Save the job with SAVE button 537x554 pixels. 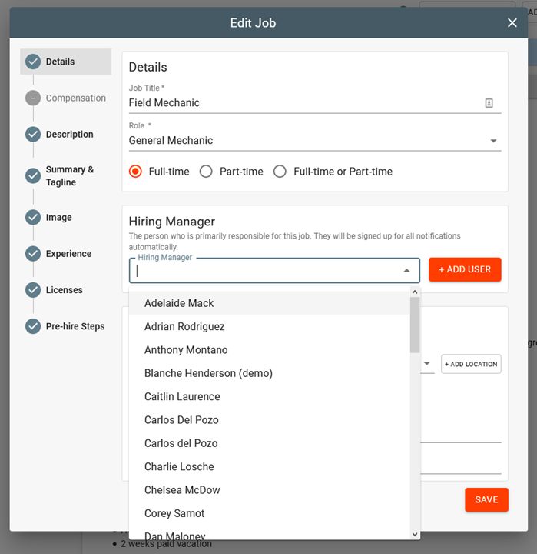pos(486,499)
